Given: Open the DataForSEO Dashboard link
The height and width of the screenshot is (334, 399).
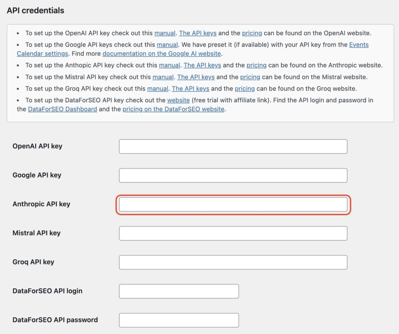Looking at the screenshot, I should click(x=62, y=109).
